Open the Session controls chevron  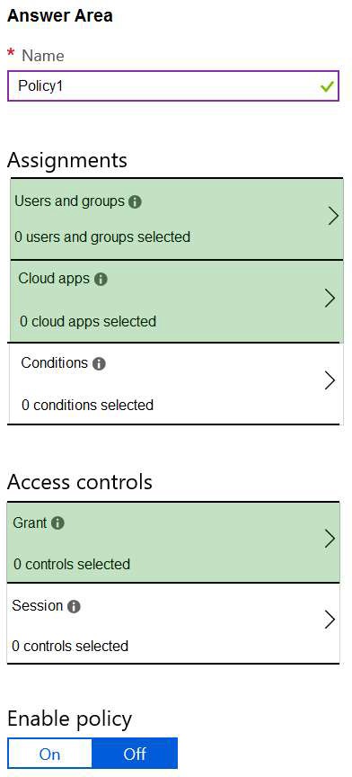point(330,620)
